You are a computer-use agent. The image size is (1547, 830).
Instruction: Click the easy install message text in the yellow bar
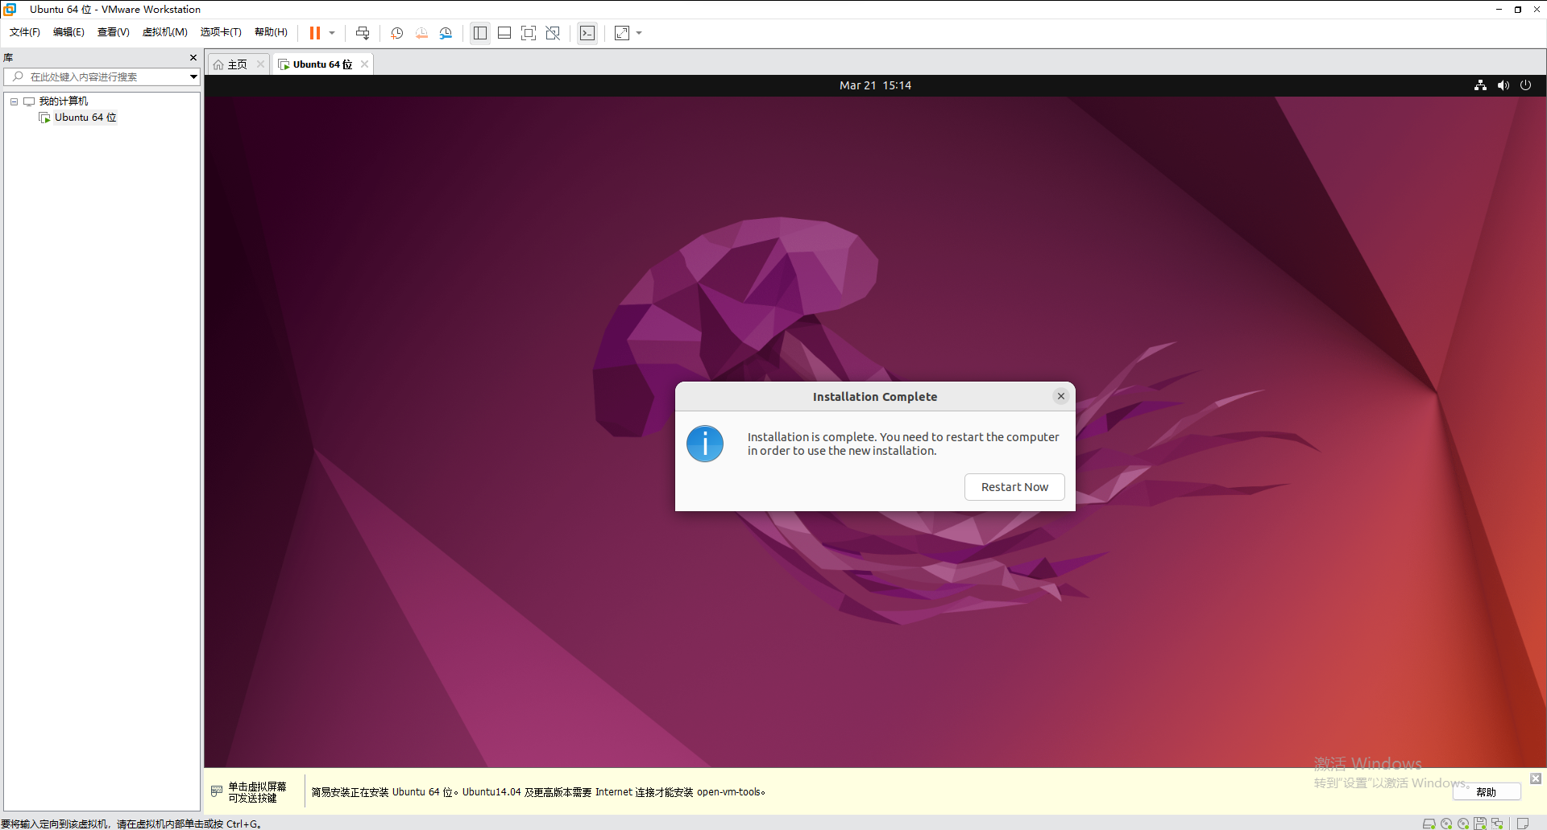pos(538,792)
